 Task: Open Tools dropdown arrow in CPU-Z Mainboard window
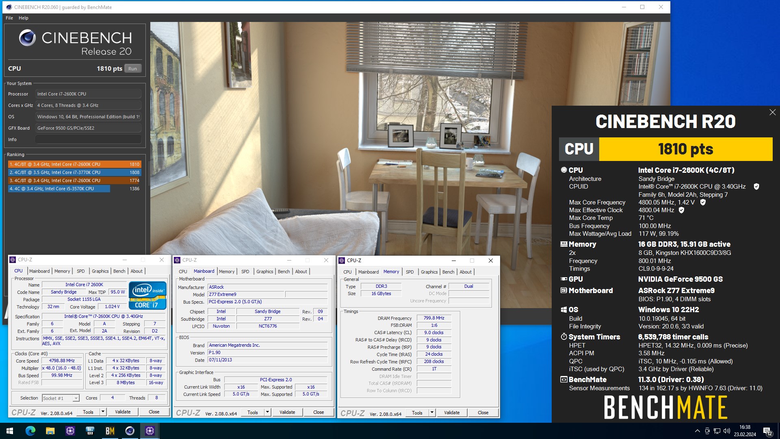[x=267, y=412]
